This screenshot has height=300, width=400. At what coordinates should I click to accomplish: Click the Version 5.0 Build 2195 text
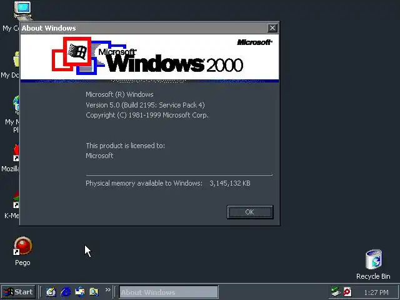[x=145, y=105]
